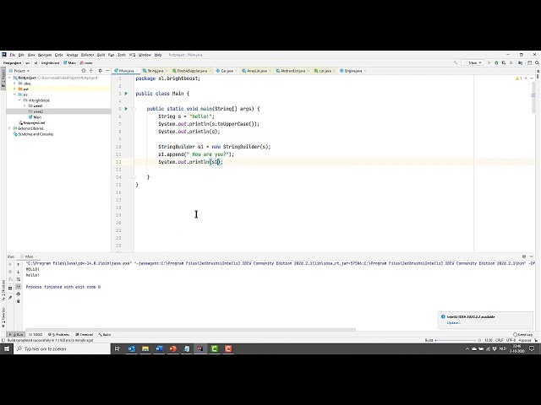The height and width of the screenshot is (405, 541).
Task: Clear console output with trash icon
Action: click(x=19, y=301)
